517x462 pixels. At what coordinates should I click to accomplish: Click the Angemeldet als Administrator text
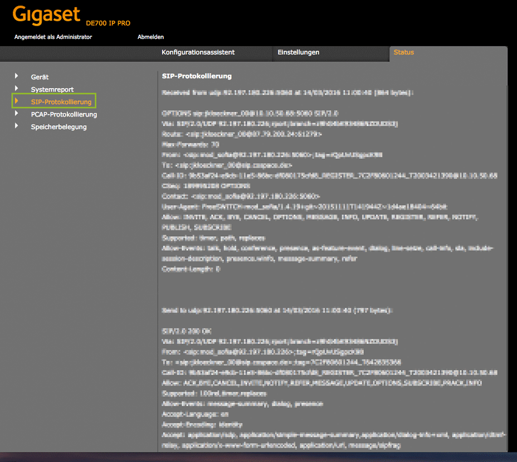(x=53, y=37)
